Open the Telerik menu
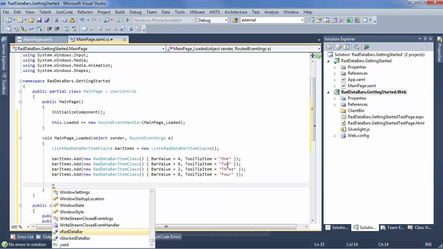 [45, 12]
